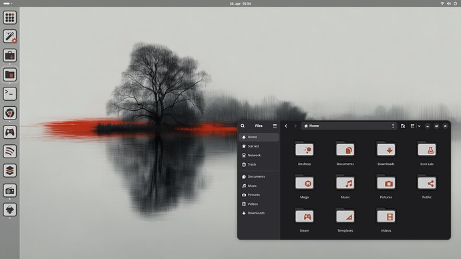
Task: Click the volume indicator in top bar
Action: (x=449, y=3)
